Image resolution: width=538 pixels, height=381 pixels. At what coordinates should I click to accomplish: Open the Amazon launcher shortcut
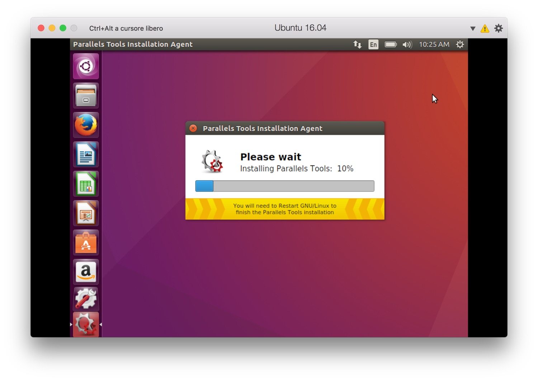pyautogui.click(x=86, y=272)
